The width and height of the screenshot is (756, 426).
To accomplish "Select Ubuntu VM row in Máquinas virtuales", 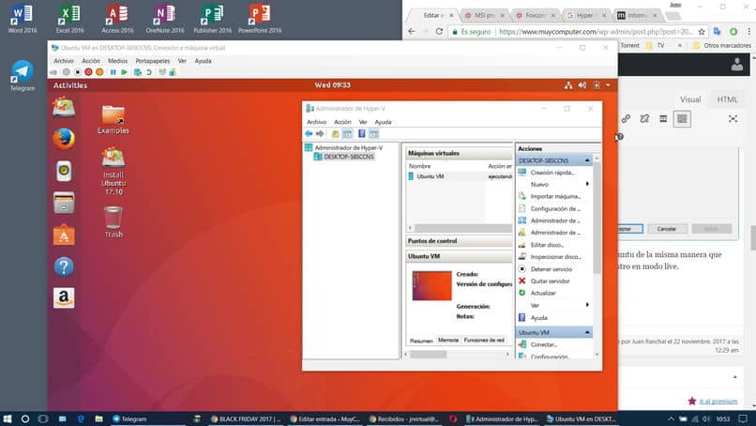I will [x=459, y=176].
